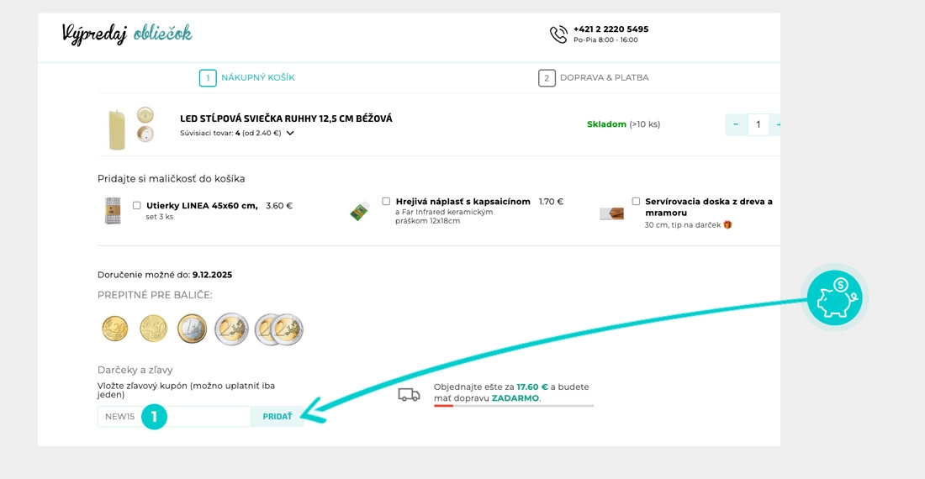The image size is (925, 479).
Task: Select the 20 cent coin tip
Action: [114, 329]
